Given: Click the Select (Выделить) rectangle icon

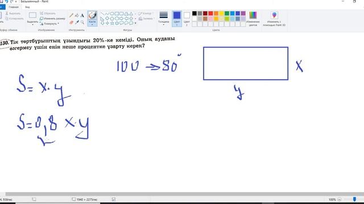Looking at the screenshot, I should tap(32, 15).
